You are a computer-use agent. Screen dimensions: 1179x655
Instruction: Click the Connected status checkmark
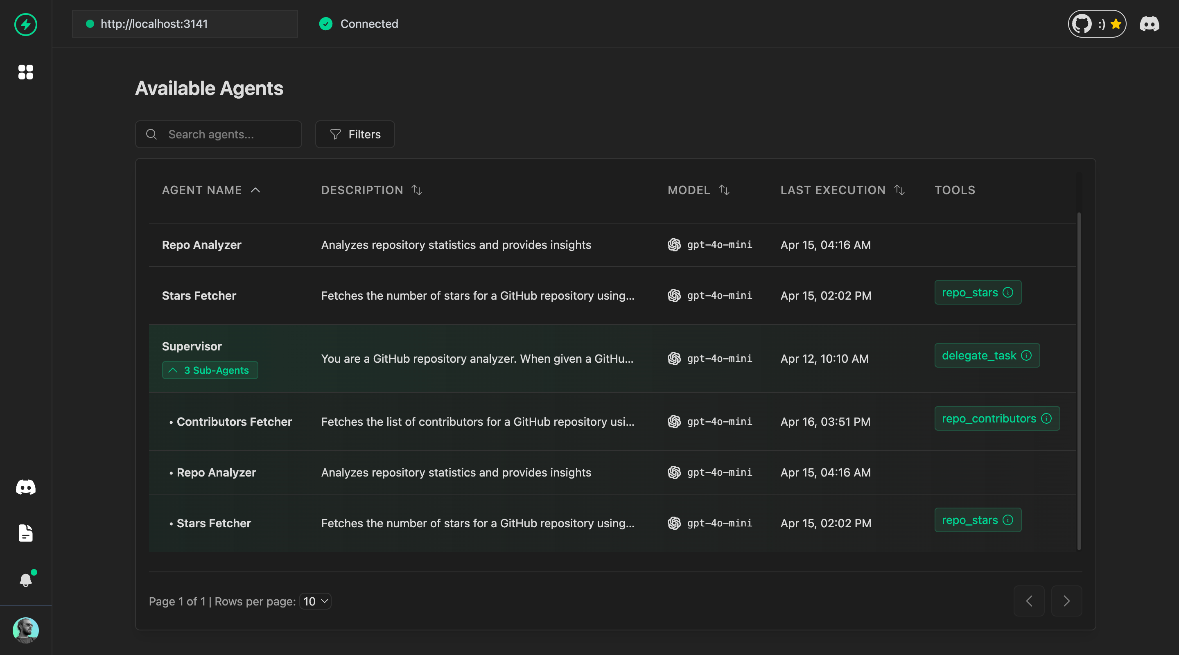coord(325,24)
